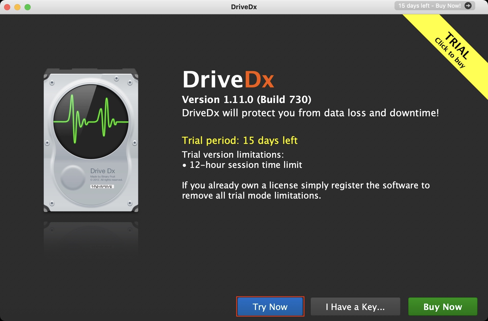Click the 12-hour session time limit text
The image size is (488, 321).
tap(246, 165)
